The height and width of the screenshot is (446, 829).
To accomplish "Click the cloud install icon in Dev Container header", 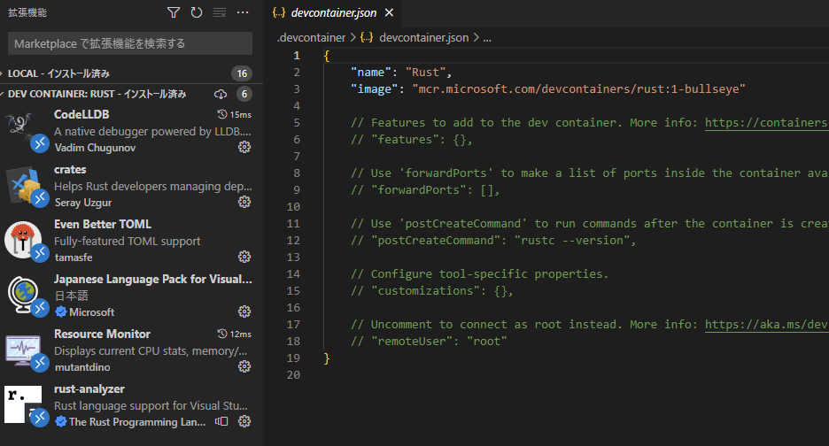I will (221, 94).
